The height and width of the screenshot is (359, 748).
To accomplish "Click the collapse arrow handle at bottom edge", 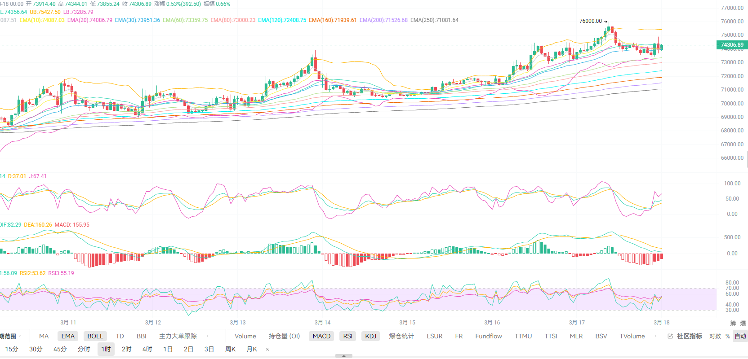I will click(x=344, y=356).
